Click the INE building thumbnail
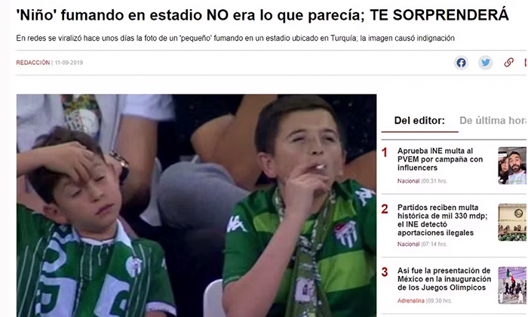528x317 pixels. pos(512,223)
